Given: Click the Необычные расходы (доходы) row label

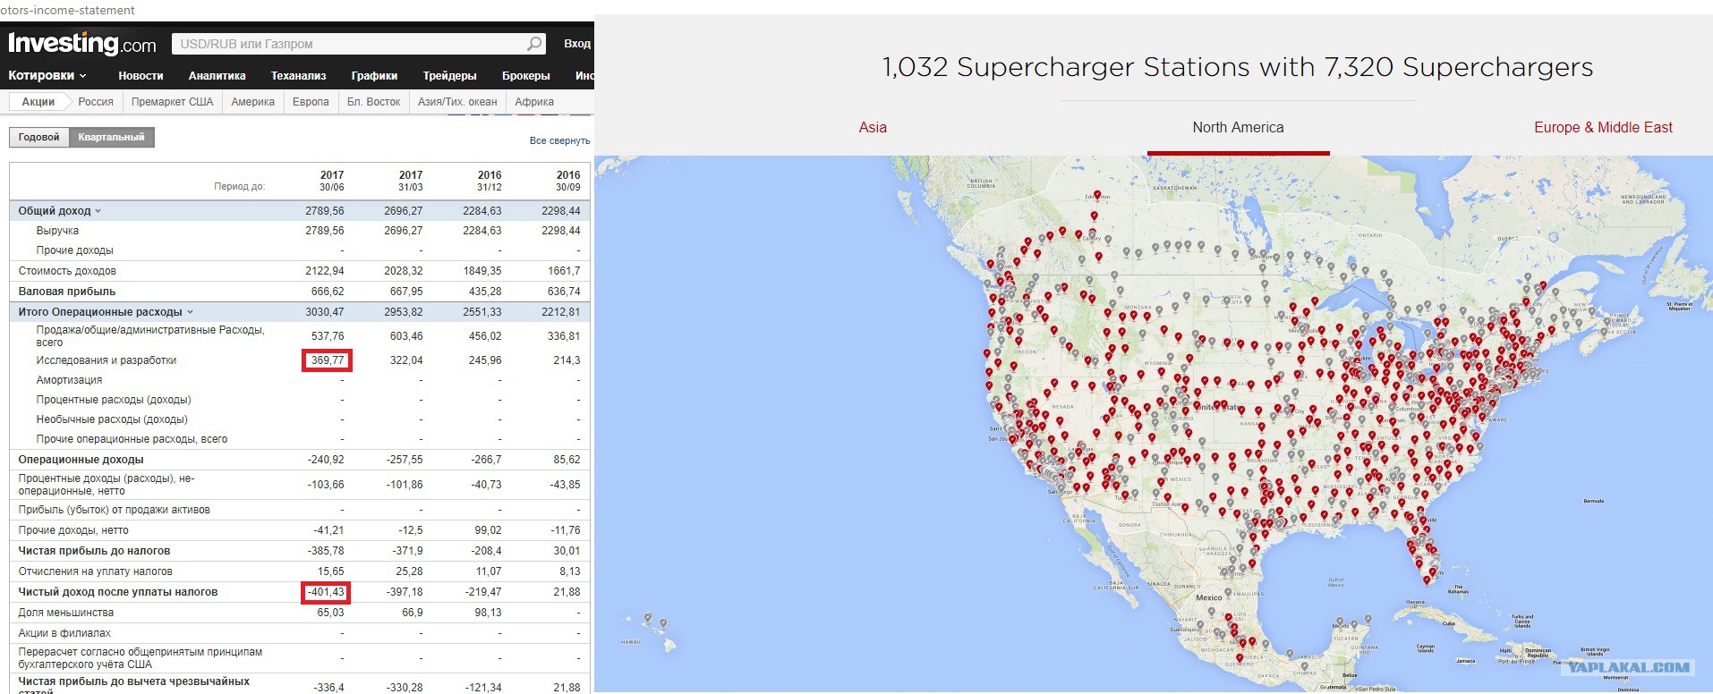Looking at the screenshot, I should point(112,419).
